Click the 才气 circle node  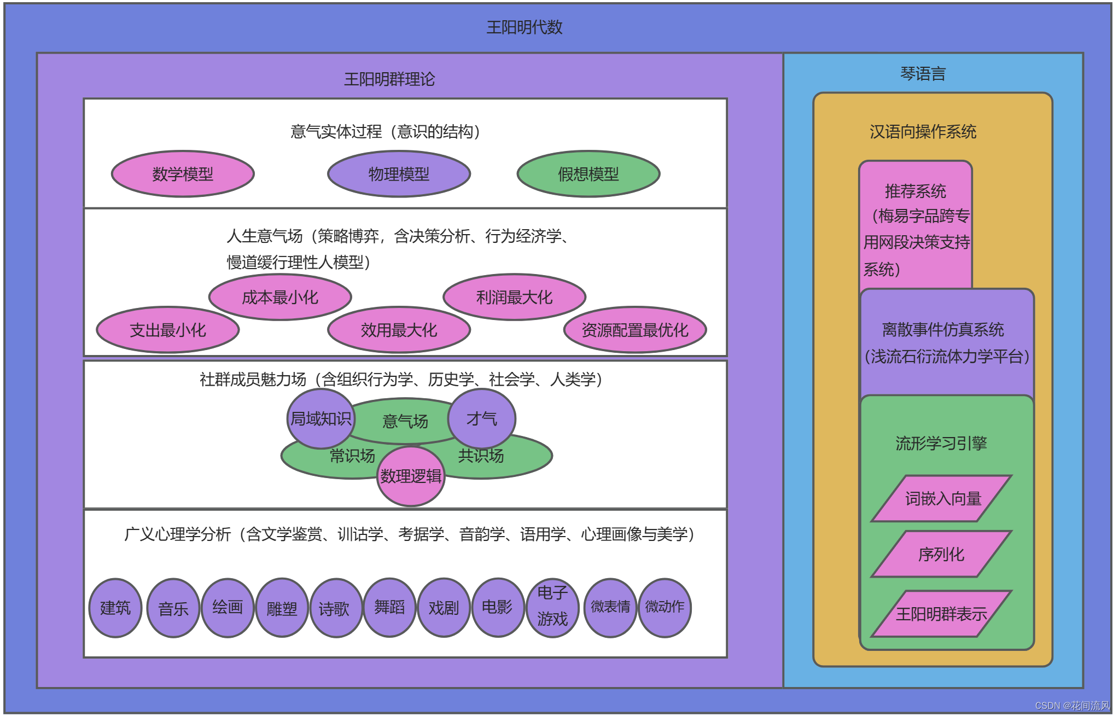click(481, 418)
